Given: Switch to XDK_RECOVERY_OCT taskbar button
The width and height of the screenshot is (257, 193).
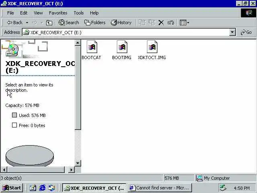Looking at the screenshot, I should tap(94, 188).
